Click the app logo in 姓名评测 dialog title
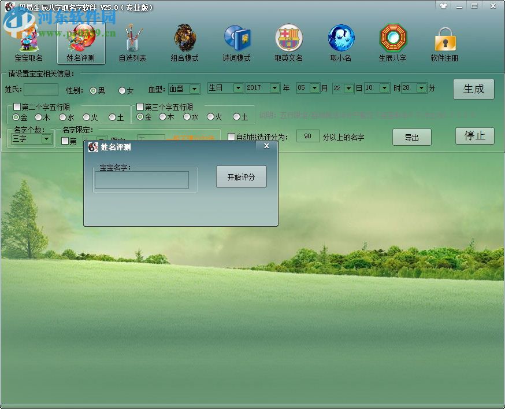Viewport: 505px width, 409px height. [x=93, y=147]
